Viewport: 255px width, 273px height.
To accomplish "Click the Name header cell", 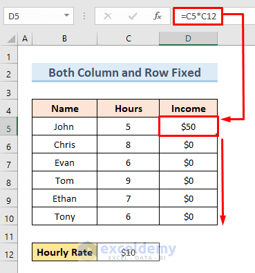I will (x=65, y=109).
